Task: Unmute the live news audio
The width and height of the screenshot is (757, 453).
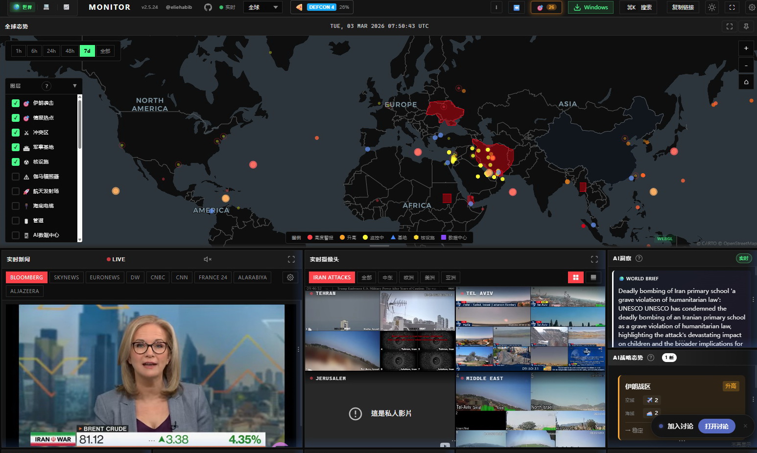Action: pos(207,259)
